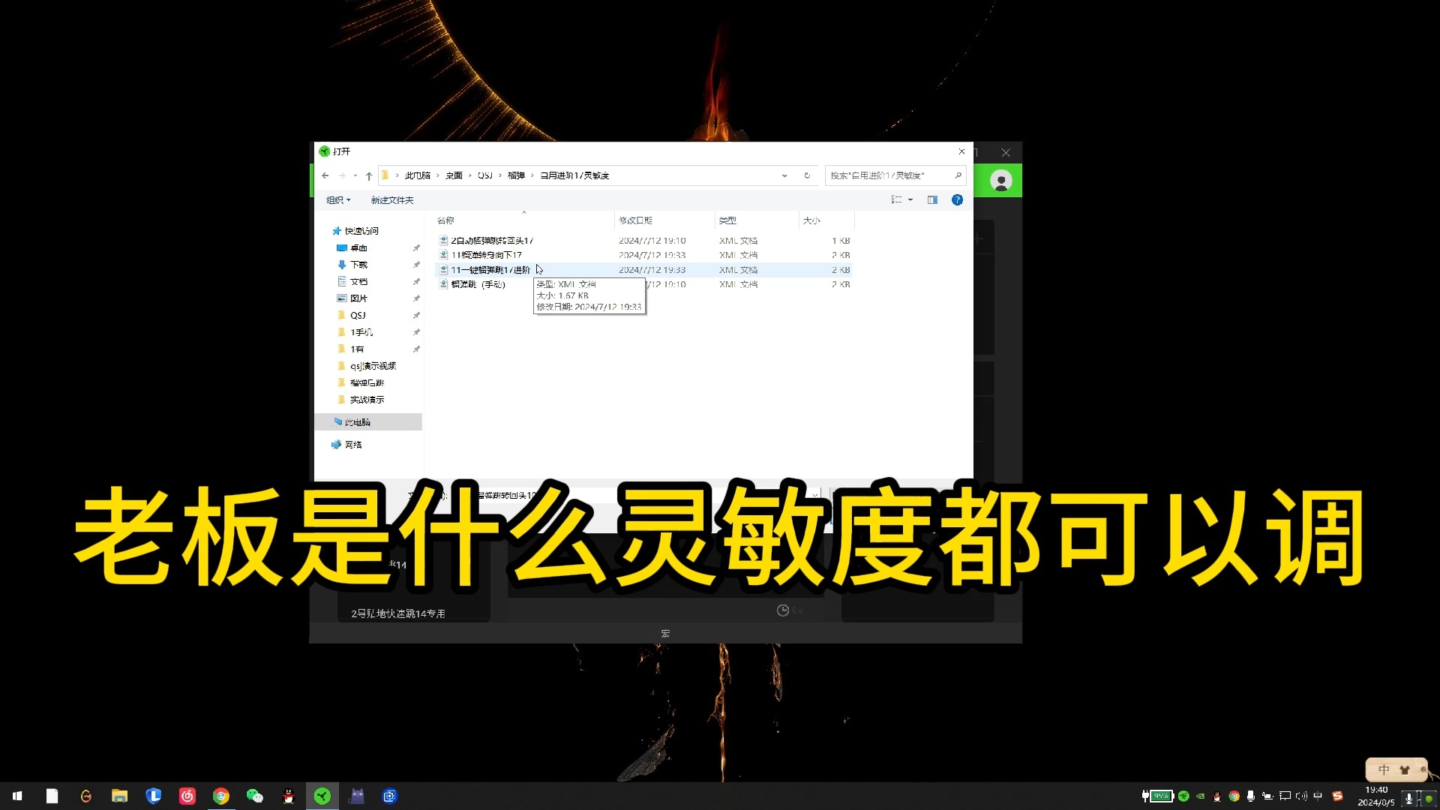Select 快速访问 in the navigation pane
This screenshot has height=810, width=1440.
pos(361,231)
